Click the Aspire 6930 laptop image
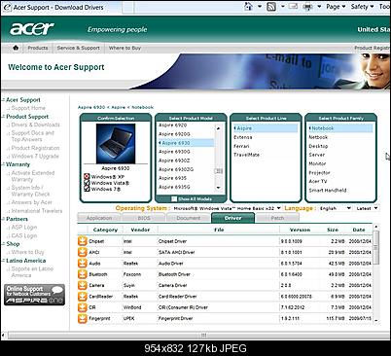 click(x=116, y=144)
